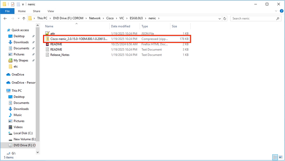Select the README Firefox HTML document icon
This screenshot has height=161, width=285.
pos(47,44)
